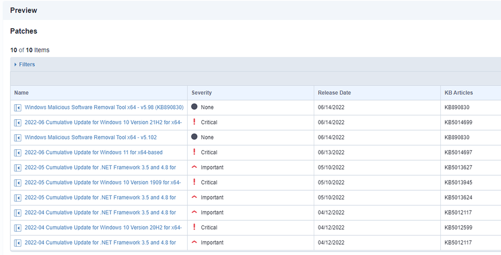Click the icon beside Windows Malicious Software Removal Tool v5.98
The image size is (501, 255).
click(x=18, y=108)
